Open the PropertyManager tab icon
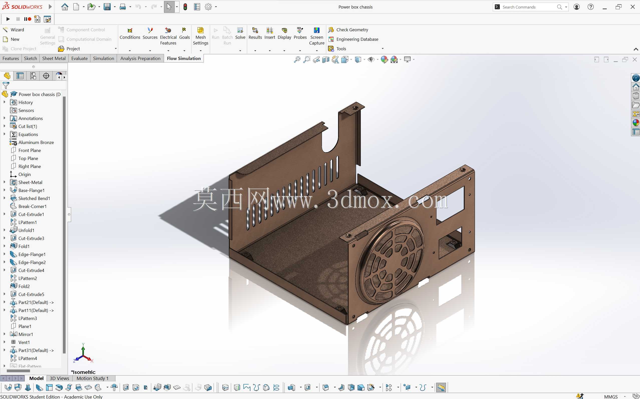 (x=20, y=76)
